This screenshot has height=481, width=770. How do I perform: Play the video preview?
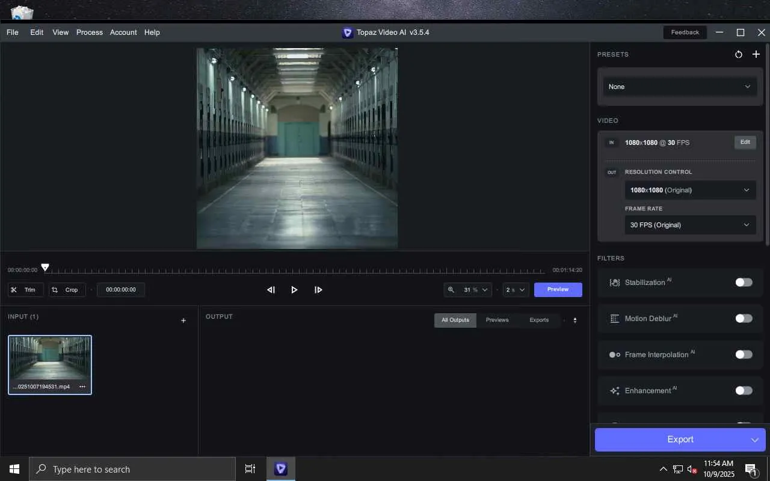[294, 290]
